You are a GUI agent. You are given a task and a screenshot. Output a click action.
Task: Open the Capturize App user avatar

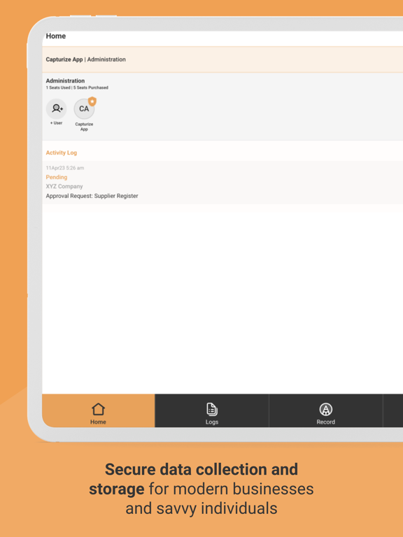[84, 109]
